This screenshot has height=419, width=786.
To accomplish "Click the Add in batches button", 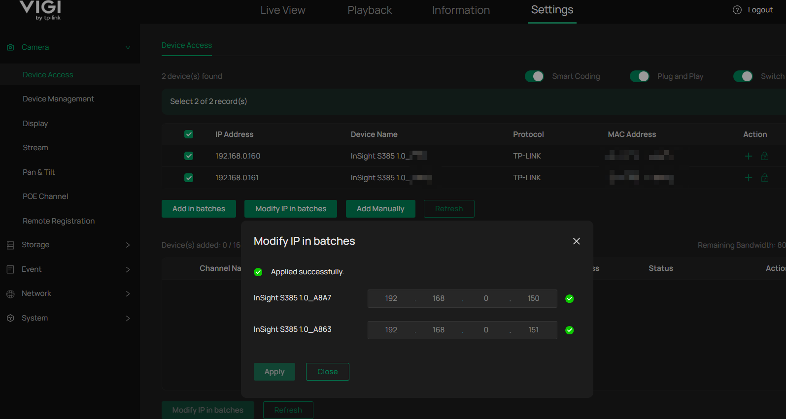I will (x=199, y=209).
